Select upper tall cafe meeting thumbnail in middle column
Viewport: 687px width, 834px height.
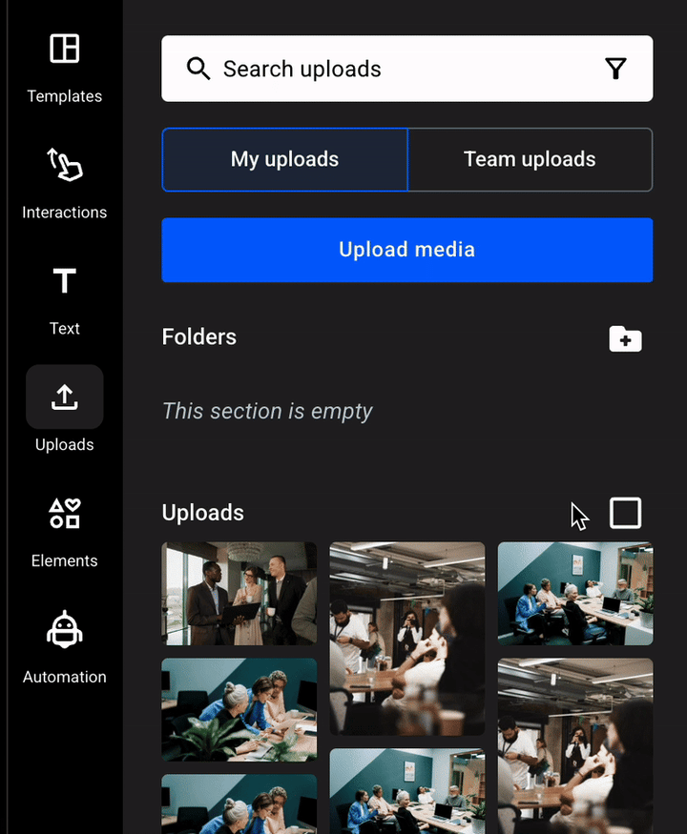[x=407, y=639]
